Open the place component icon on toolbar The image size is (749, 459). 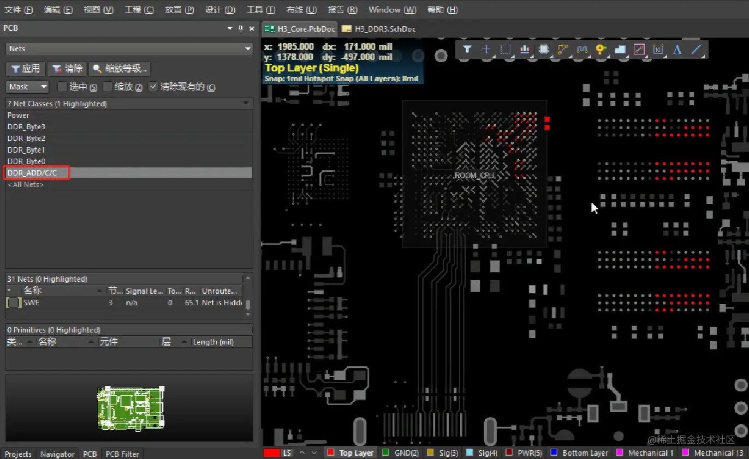click(544, 50)
